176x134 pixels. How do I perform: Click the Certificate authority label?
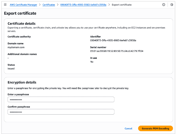coord(19,37)
